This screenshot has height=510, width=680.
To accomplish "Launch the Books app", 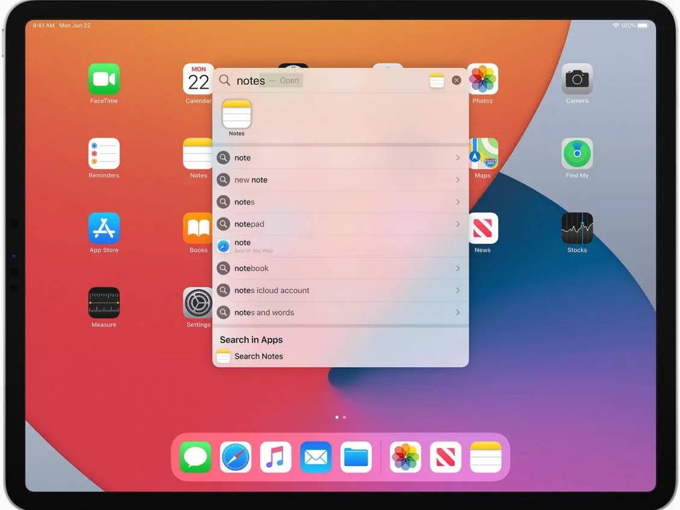I will point(198,228).
